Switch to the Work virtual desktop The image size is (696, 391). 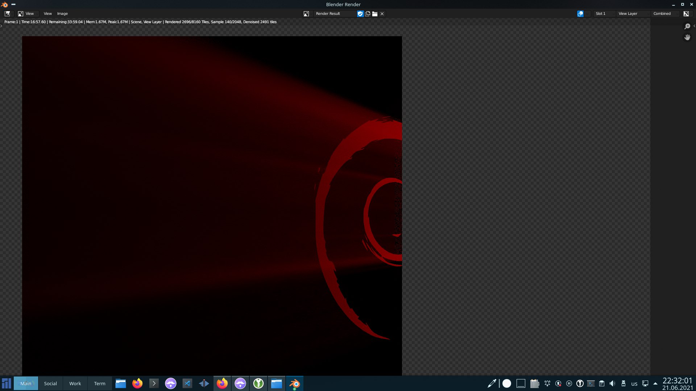[75, 383]
